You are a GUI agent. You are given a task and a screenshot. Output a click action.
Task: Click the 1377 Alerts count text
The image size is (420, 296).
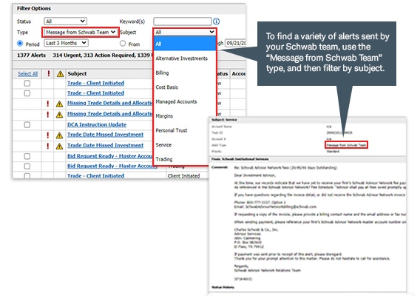click(x=31, y=55)
